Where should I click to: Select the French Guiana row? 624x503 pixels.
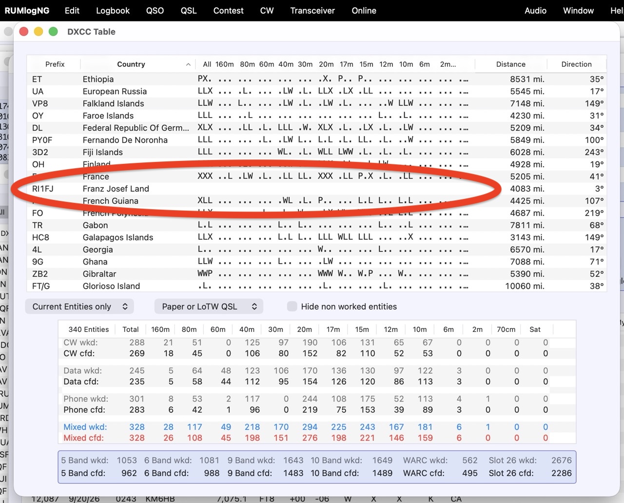[x=316, y=201]
